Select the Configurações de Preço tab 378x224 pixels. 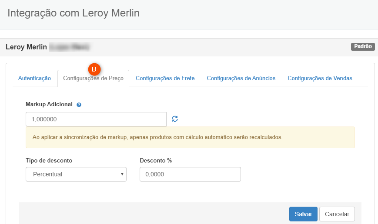pyautogui.click(x=93, y=78)
